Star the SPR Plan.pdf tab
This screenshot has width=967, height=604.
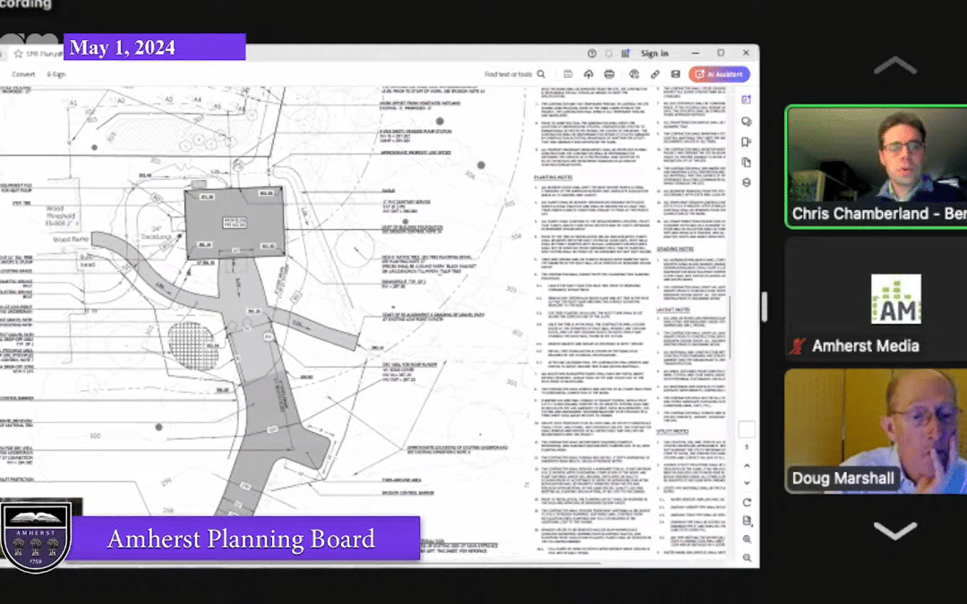pyautogui.click(x=19, y=54)
